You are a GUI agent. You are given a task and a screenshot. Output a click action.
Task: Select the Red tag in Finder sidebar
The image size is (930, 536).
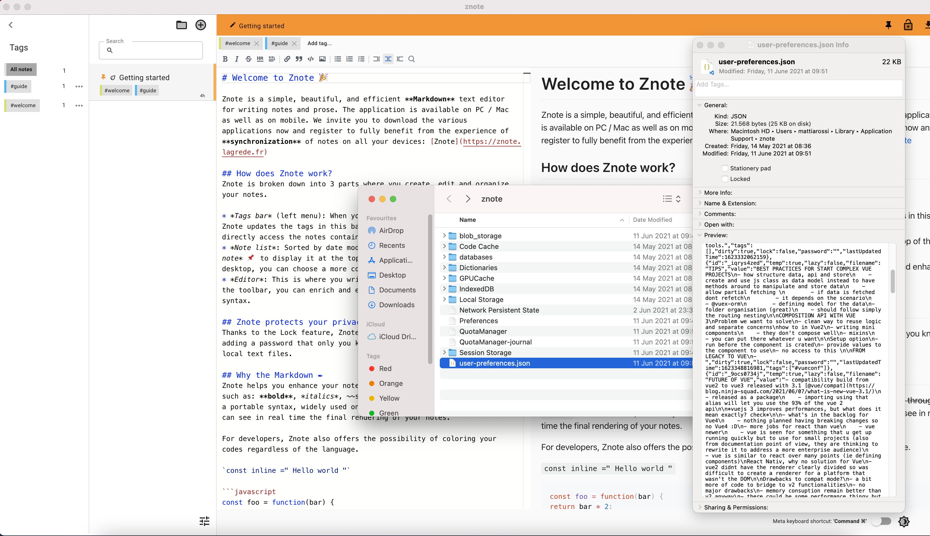coord(385,369)
